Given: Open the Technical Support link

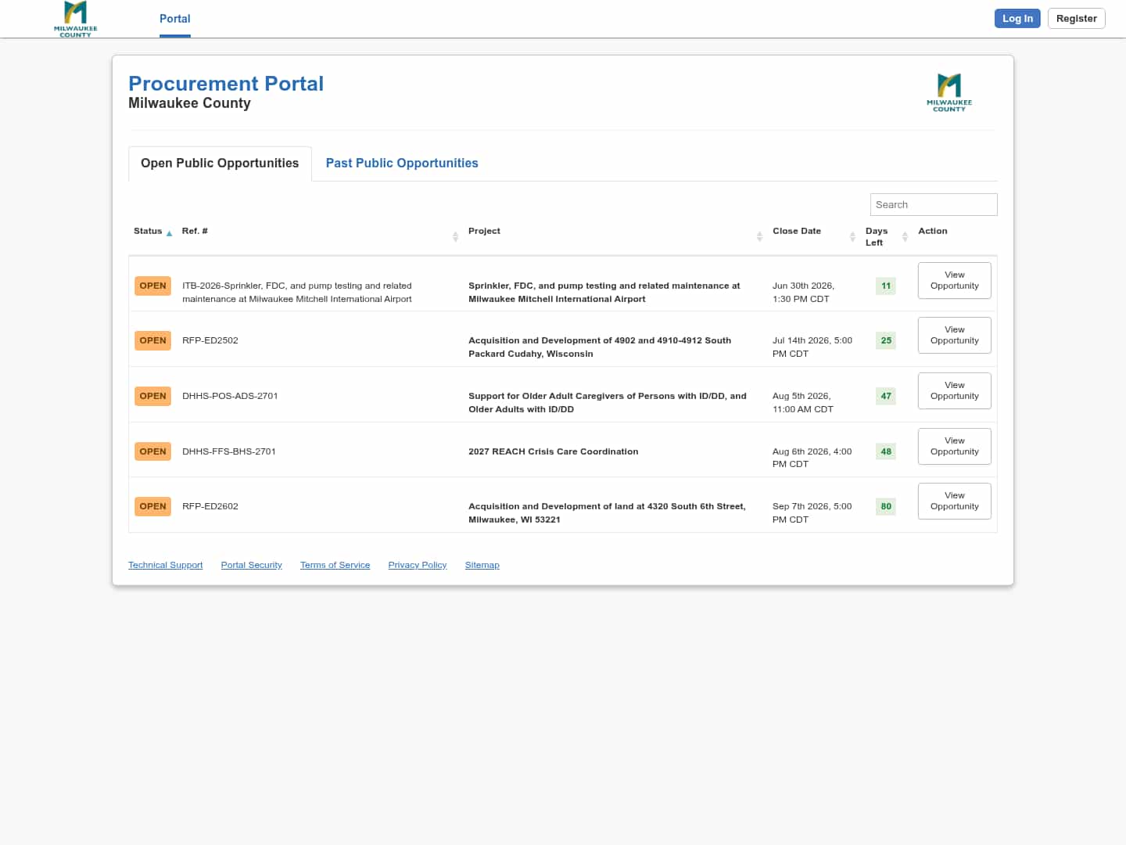Looking at the screenshot, I should (x=165, y=565).
